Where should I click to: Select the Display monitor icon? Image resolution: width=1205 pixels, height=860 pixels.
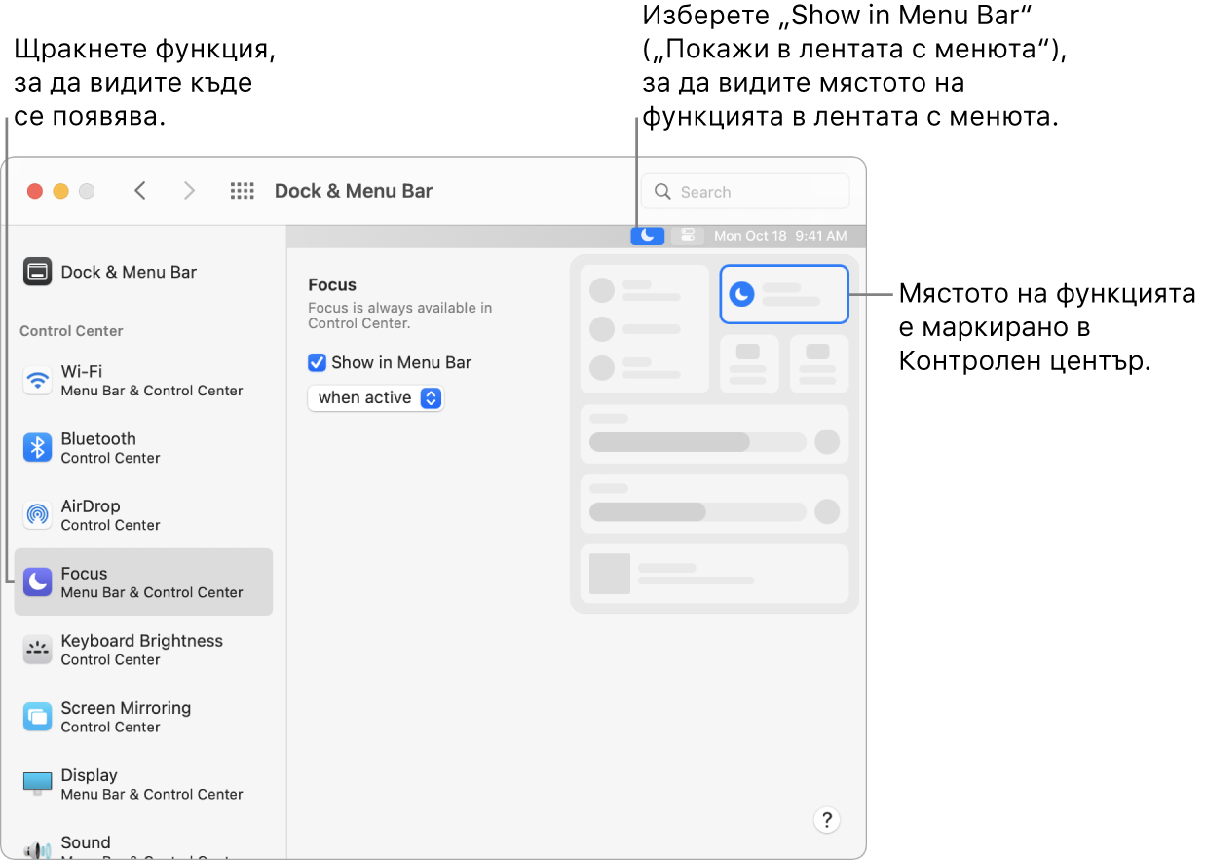[37, 783]
